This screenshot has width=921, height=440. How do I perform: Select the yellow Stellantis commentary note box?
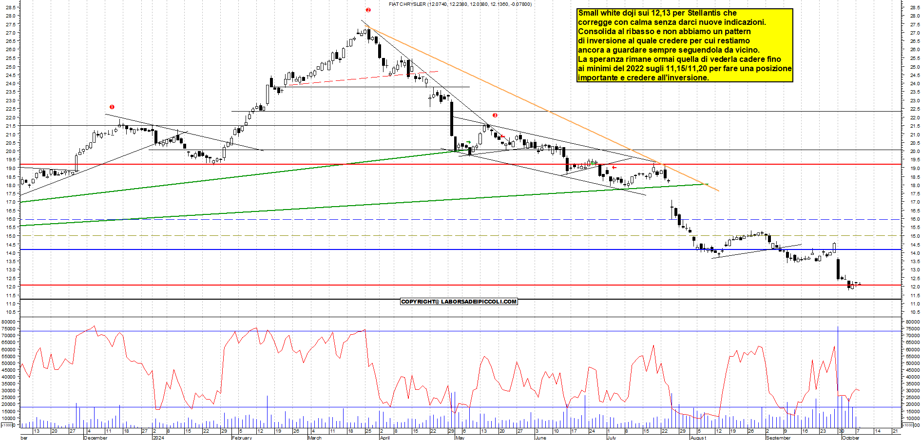point(685,45)
